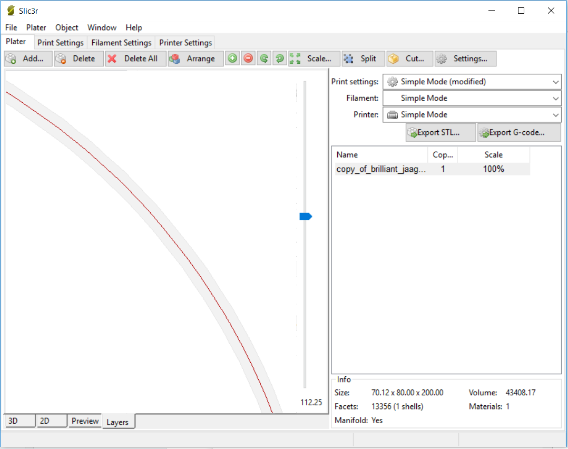Click the rotate counter-clockwise icon
This screenshot has width=568, height=449.
point(264,58)
